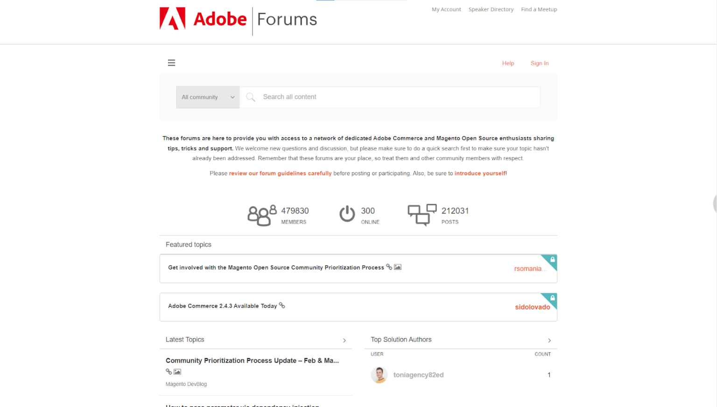Click the posts chat bubbles icon

coord(422,215)
